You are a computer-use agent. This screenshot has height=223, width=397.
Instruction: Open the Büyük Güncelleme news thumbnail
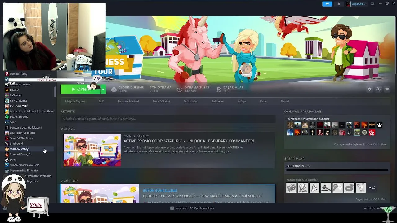click(x=100, y=194)
